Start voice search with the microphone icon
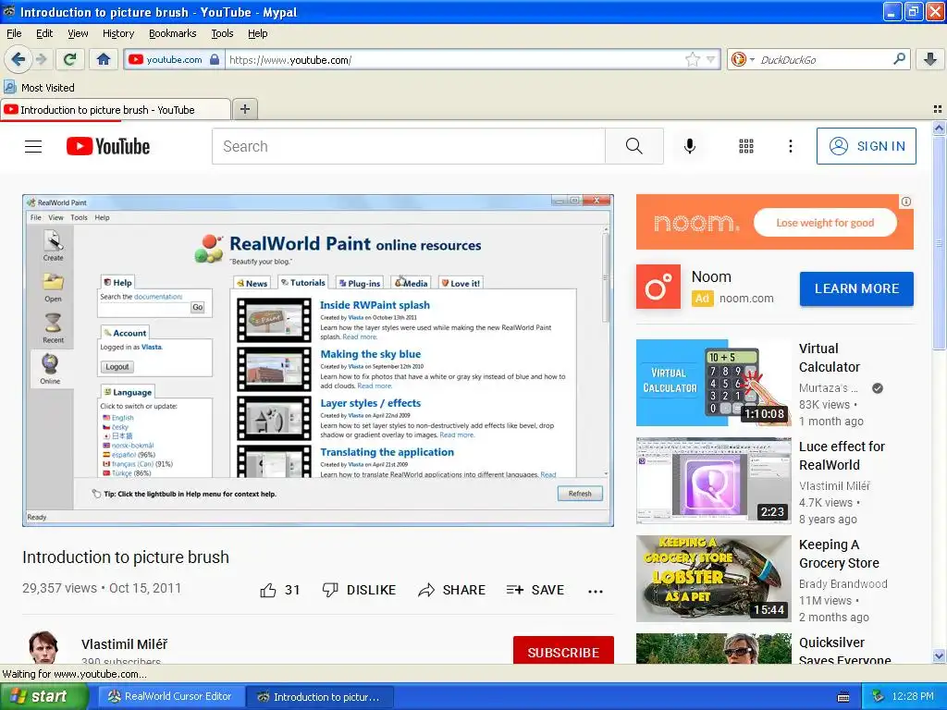947x710 pixels. tap(690, 146)
